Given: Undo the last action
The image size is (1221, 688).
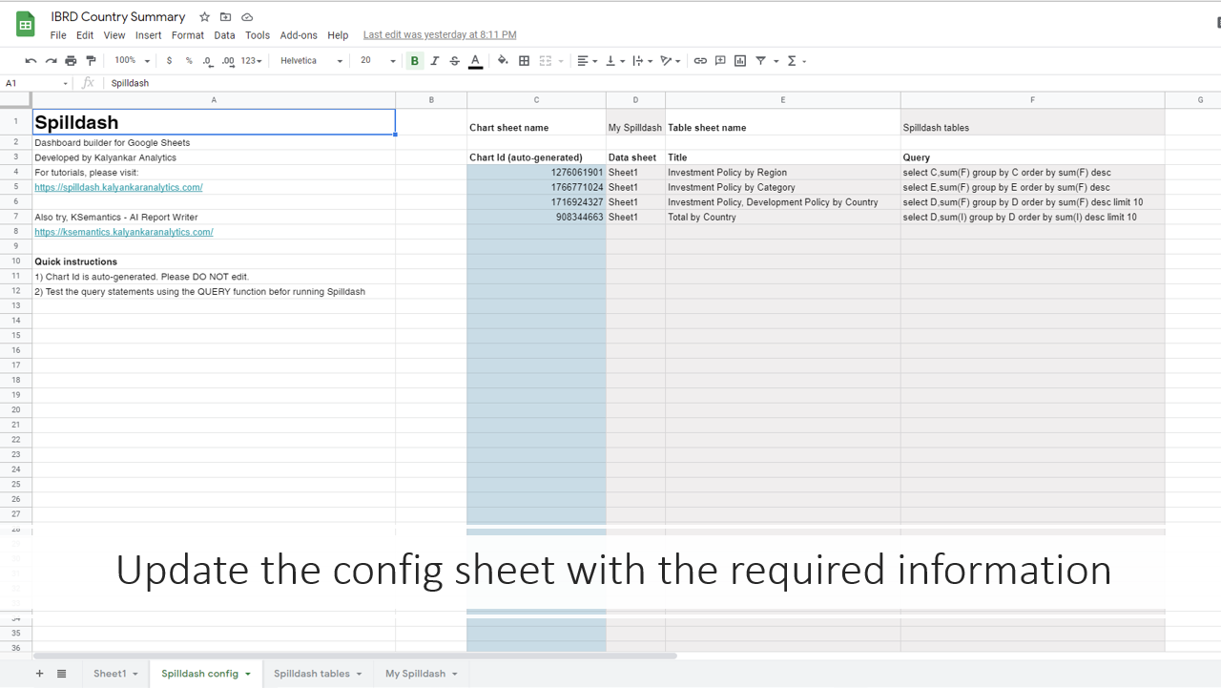Looking at the screenshot, I should pos(31,61).
